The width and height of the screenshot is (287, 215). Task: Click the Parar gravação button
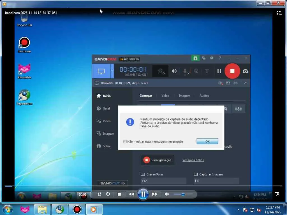[x=158, y=160]
